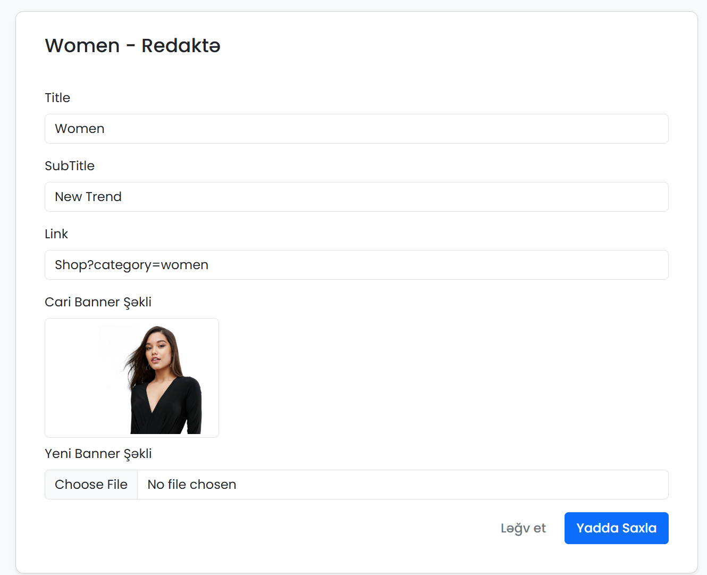Click the Title label above first field
707x575 pixels.
tap(57, 98)
